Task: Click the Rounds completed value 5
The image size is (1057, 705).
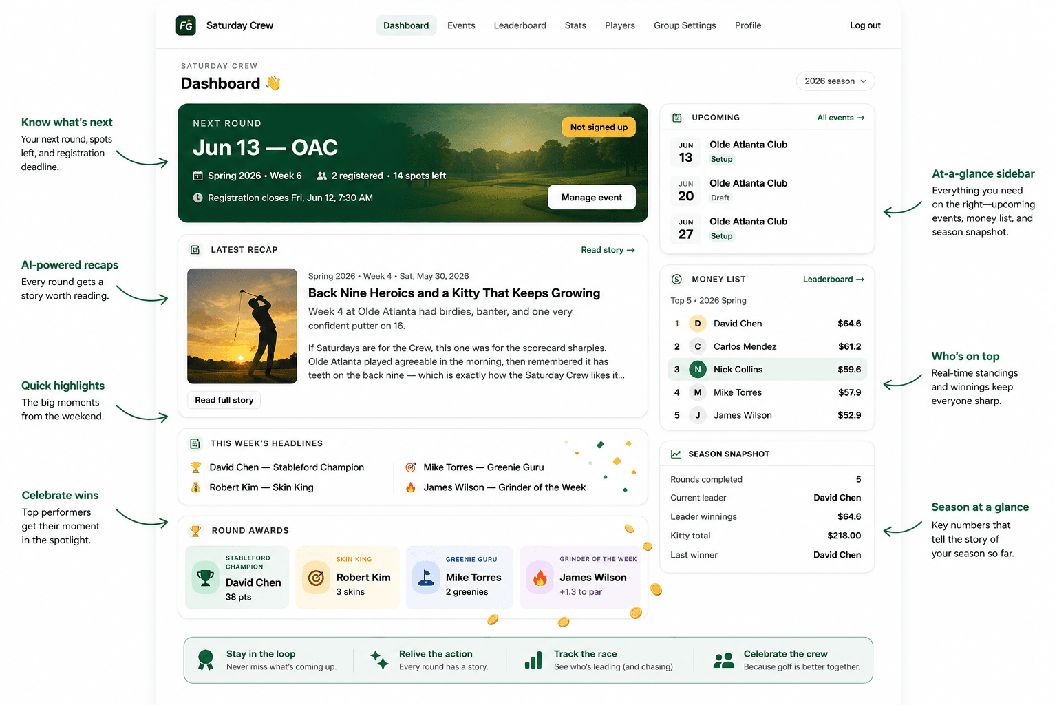Action: pos(858,479)
